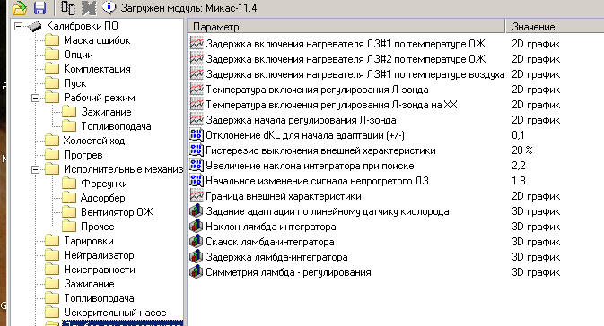Click the save floppy disk toolbar icon
The width and height of the screenshot is (604, 326).
(39, 8)
